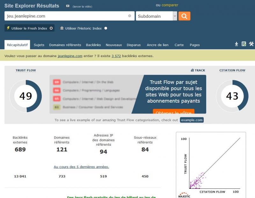Open the Pages tab
Viewport: 255px width, 198px height.
(x=195, y=45)
